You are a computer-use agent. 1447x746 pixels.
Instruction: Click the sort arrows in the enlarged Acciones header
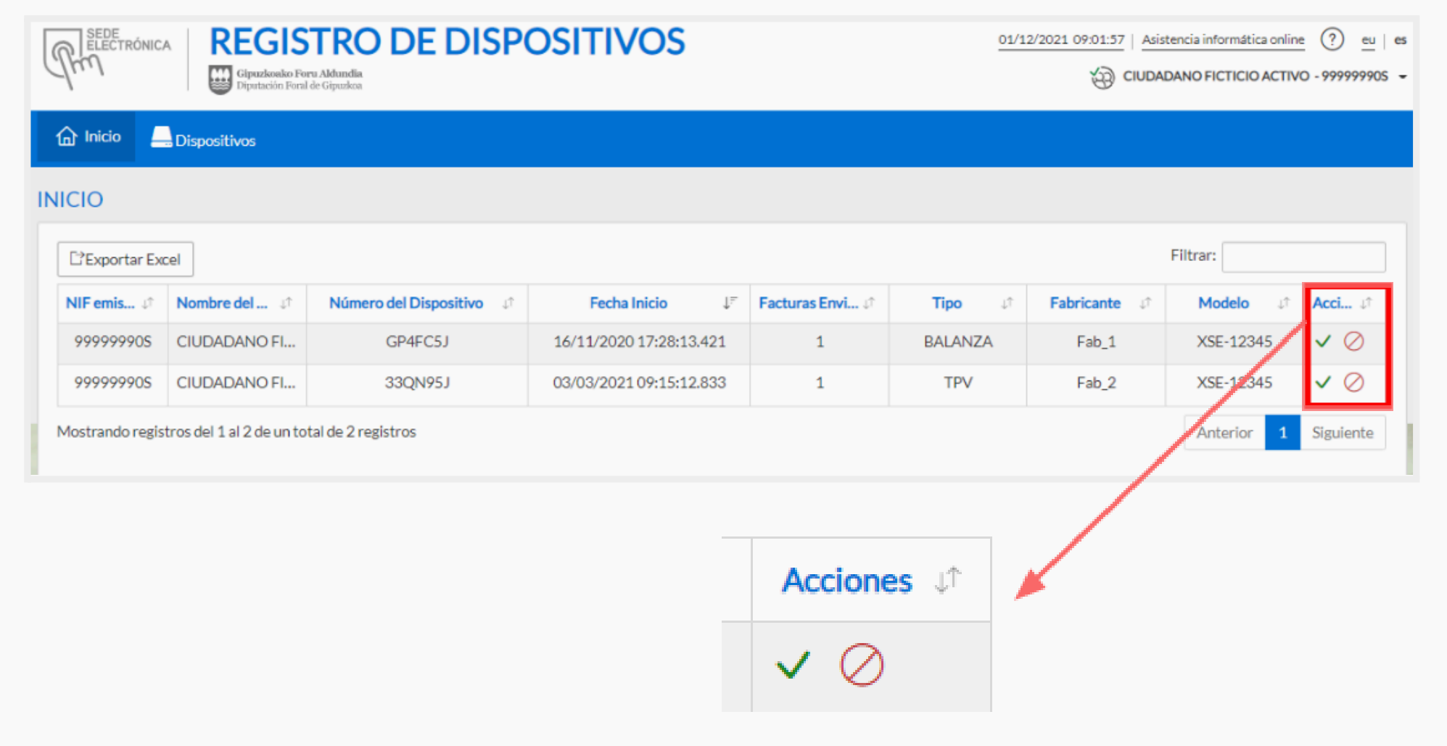(x=948, y=580)
